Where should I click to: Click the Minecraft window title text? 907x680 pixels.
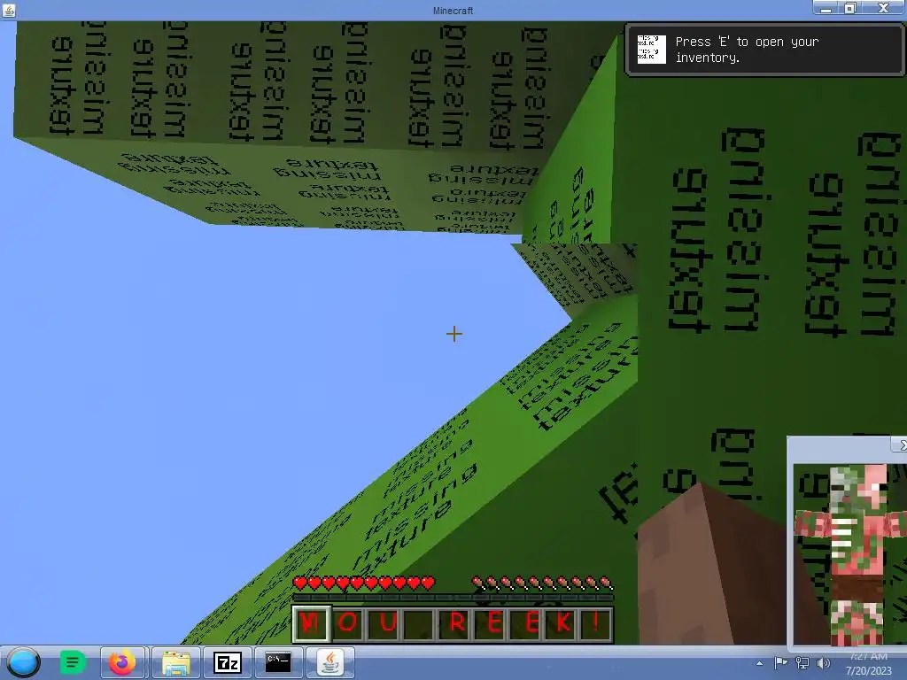[x=453, y=11]
